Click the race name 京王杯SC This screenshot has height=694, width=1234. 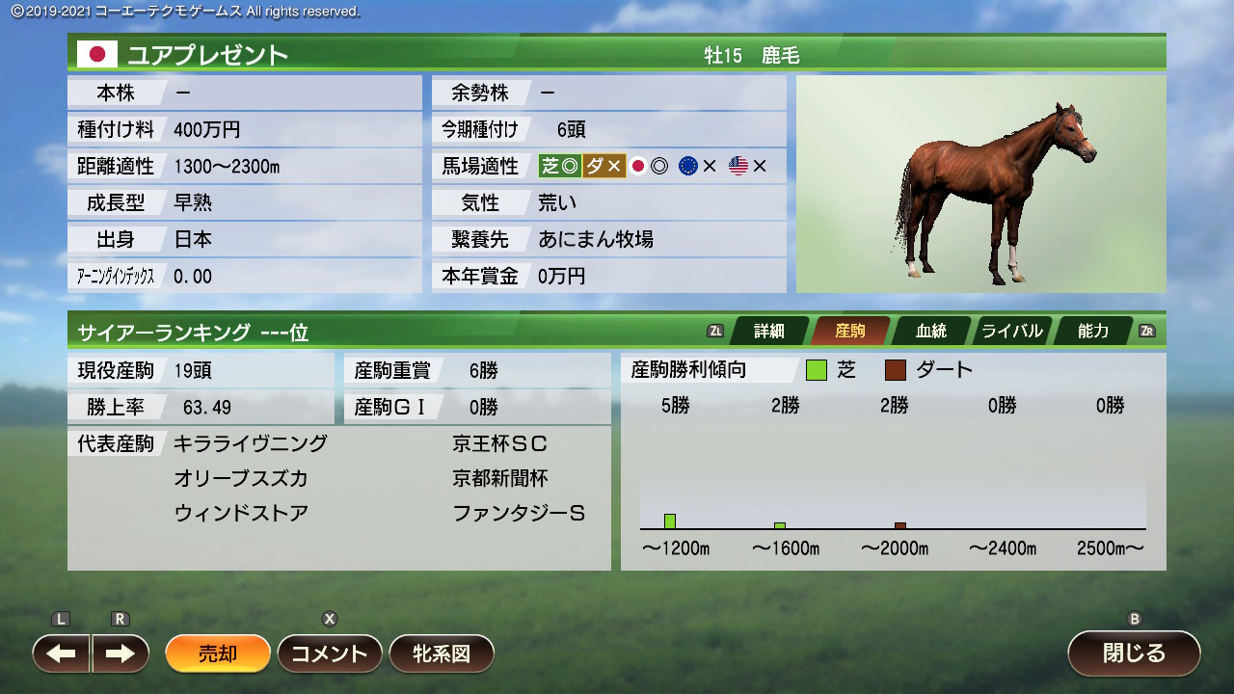500,443
